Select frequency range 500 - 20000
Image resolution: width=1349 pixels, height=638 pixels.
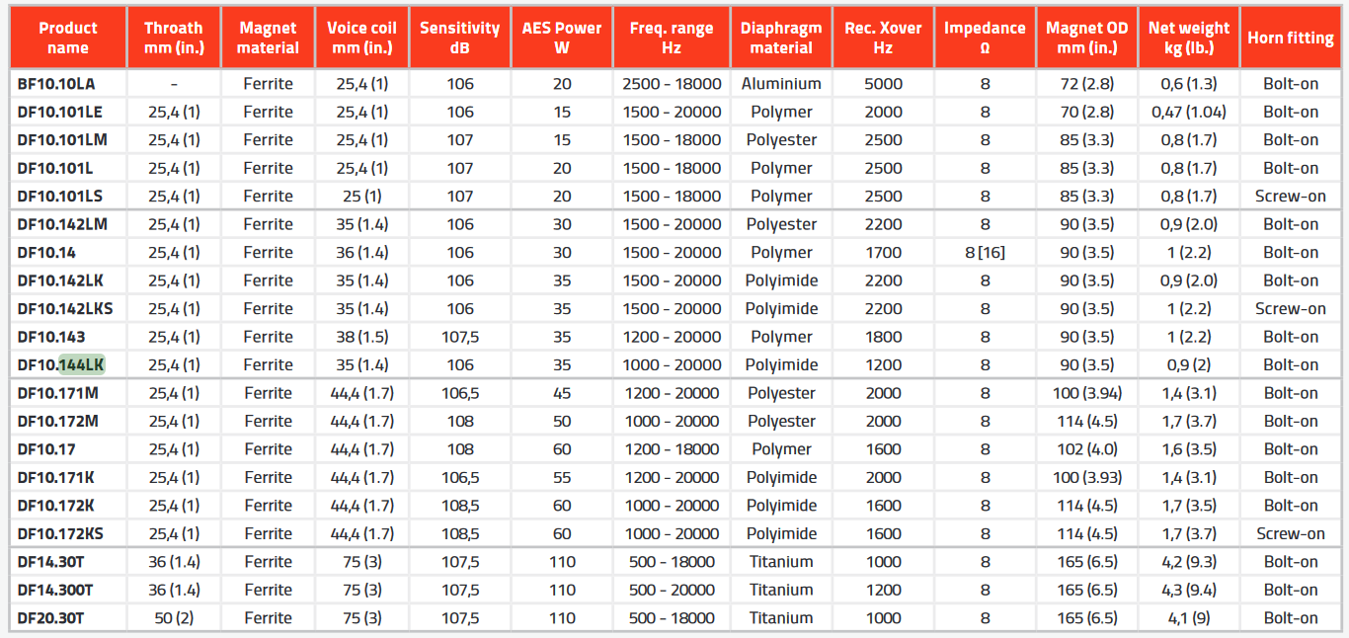[672, 590]
